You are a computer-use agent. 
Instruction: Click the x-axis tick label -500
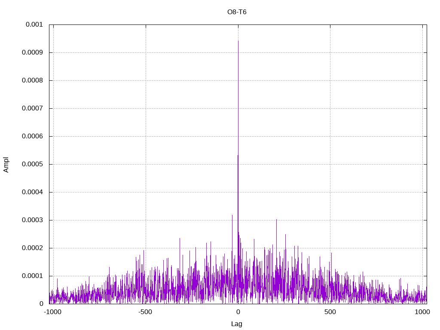[x=145, y=312]
